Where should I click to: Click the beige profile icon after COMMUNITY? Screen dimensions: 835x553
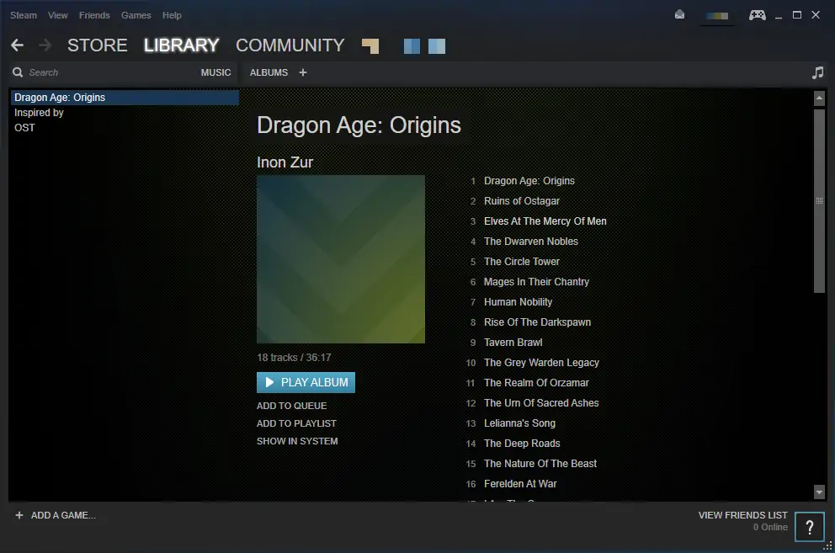(370, 46)
